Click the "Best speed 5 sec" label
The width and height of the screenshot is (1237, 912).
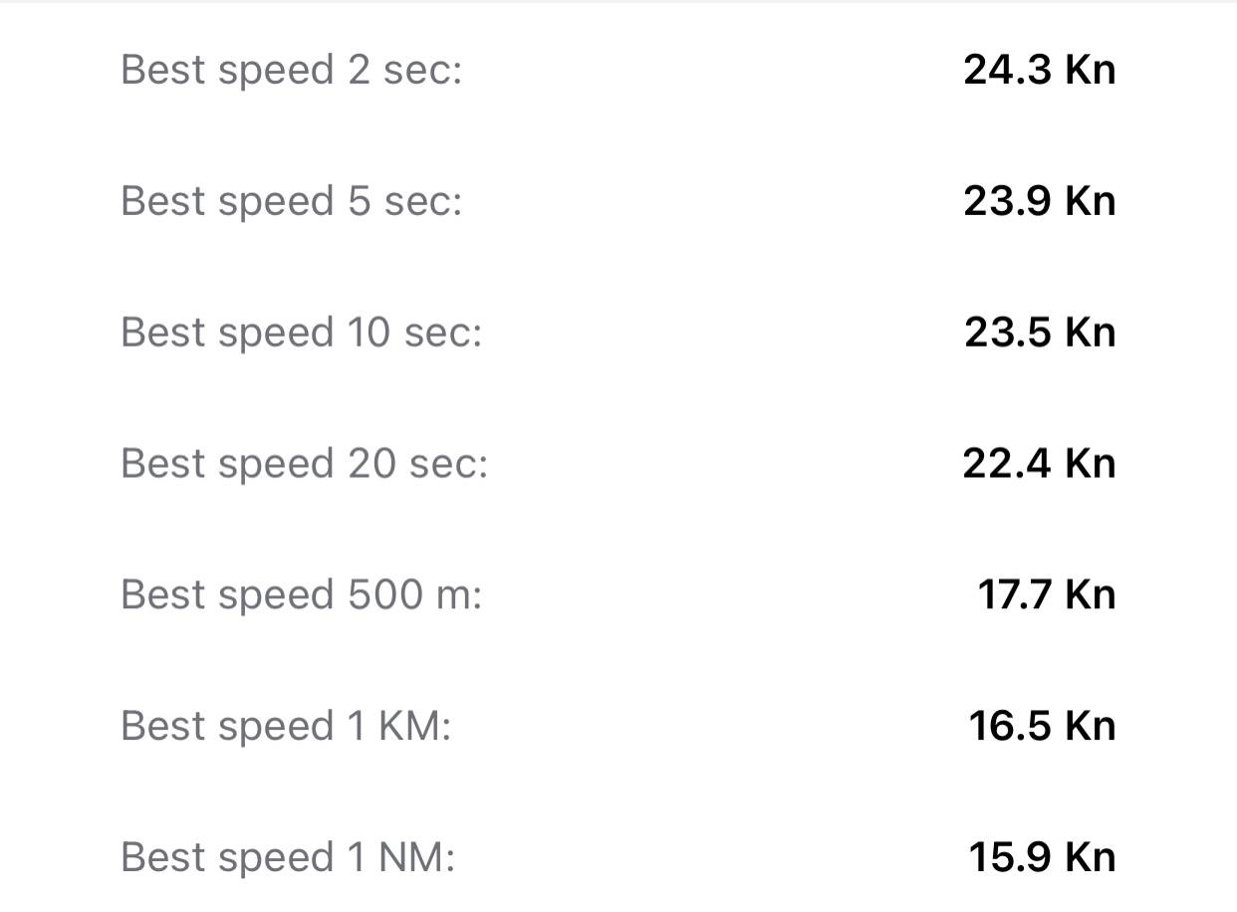291,201
